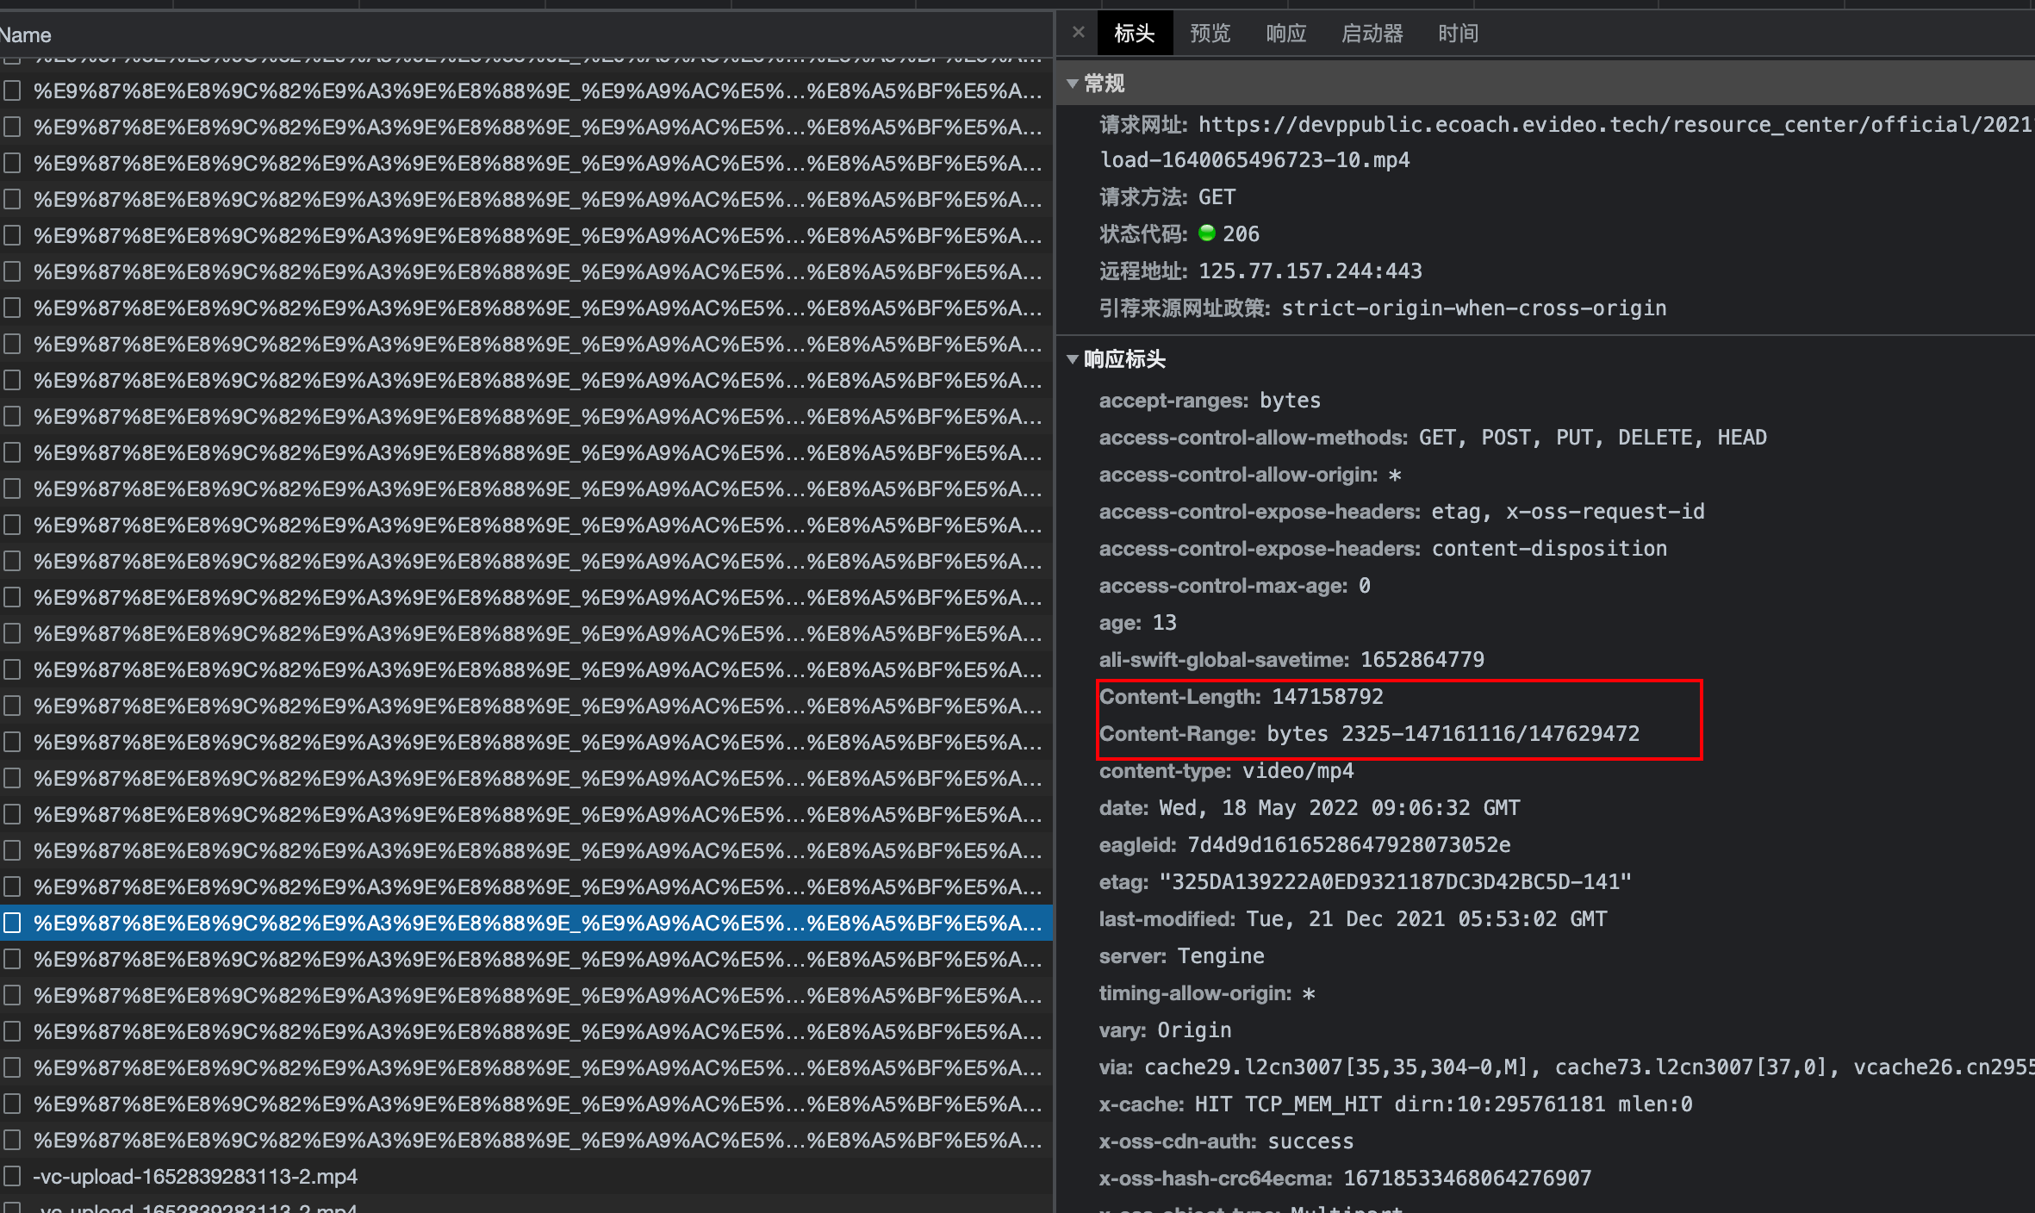Click the 标头 tab

pyautogui.click(x=1134, y=34)
